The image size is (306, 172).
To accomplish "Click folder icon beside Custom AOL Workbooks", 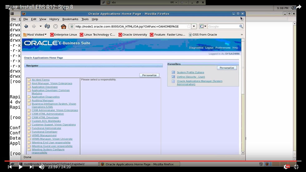I will (x=29, y=121).
